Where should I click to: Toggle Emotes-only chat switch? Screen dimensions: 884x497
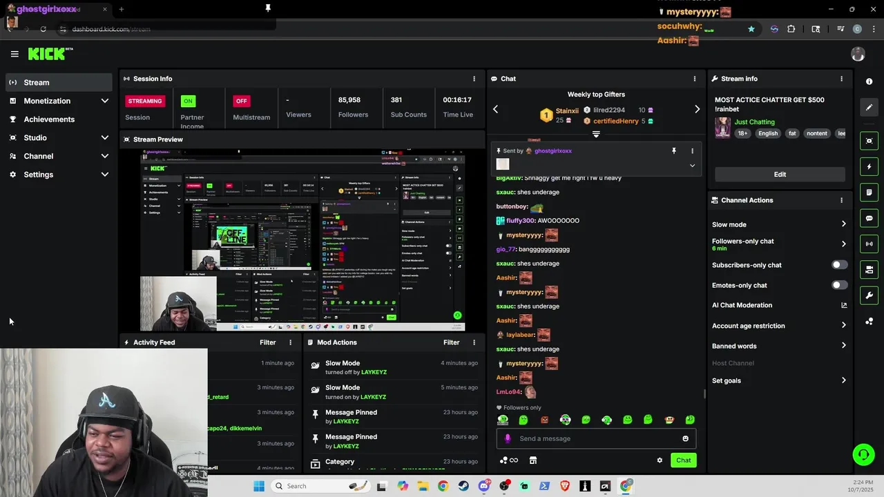[x=839, y=285]
